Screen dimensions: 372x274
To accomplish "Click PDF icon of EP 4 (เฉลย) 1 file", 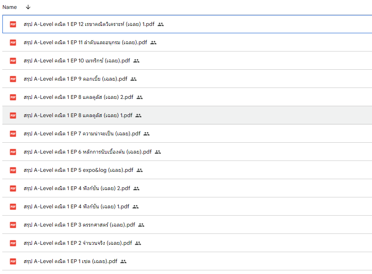I will point(13,207).
